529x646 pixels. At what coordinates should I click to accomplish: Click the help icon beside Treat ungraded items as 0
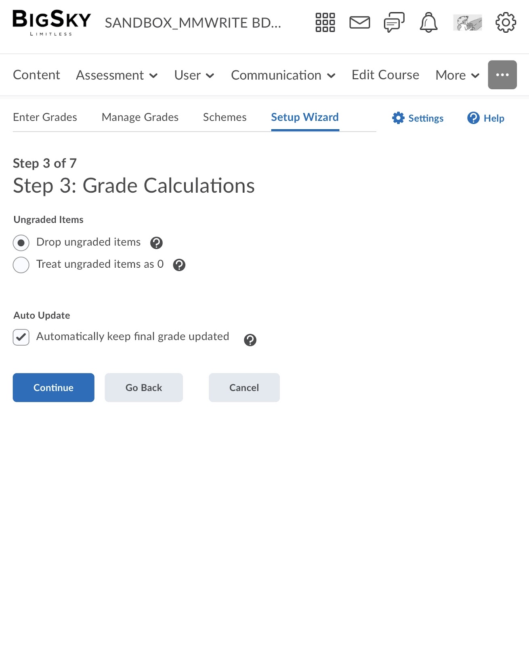[x=179, y=265]
